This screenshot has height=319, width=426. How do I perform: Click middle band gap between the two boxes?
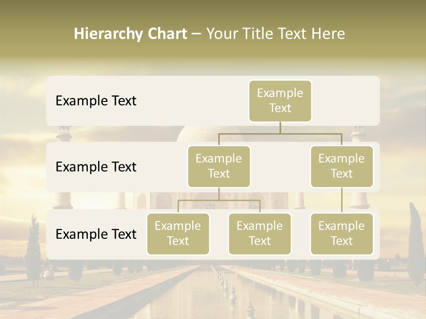click(x=280, y=167)
